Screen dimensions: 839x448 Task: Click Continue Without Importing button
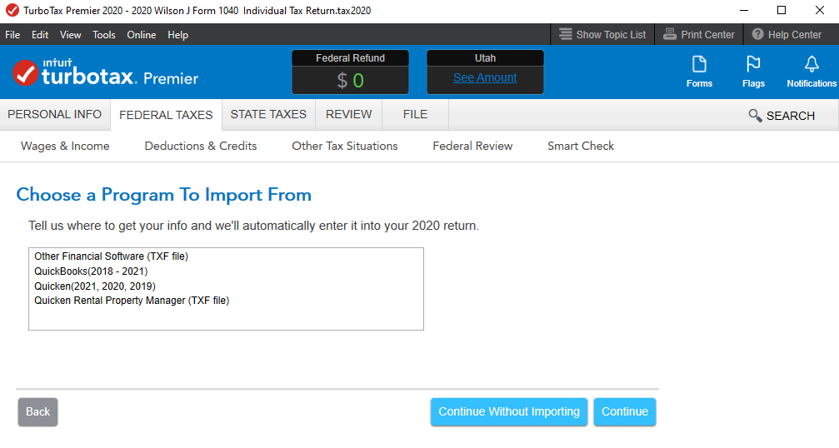tap(509, 411)
